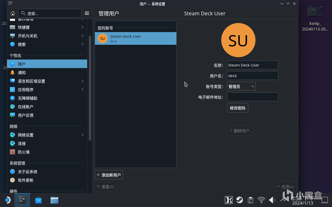332x207 pixels.
Task: Open the ksnip screenshot file on desktop
Action: tap(315, 19)
